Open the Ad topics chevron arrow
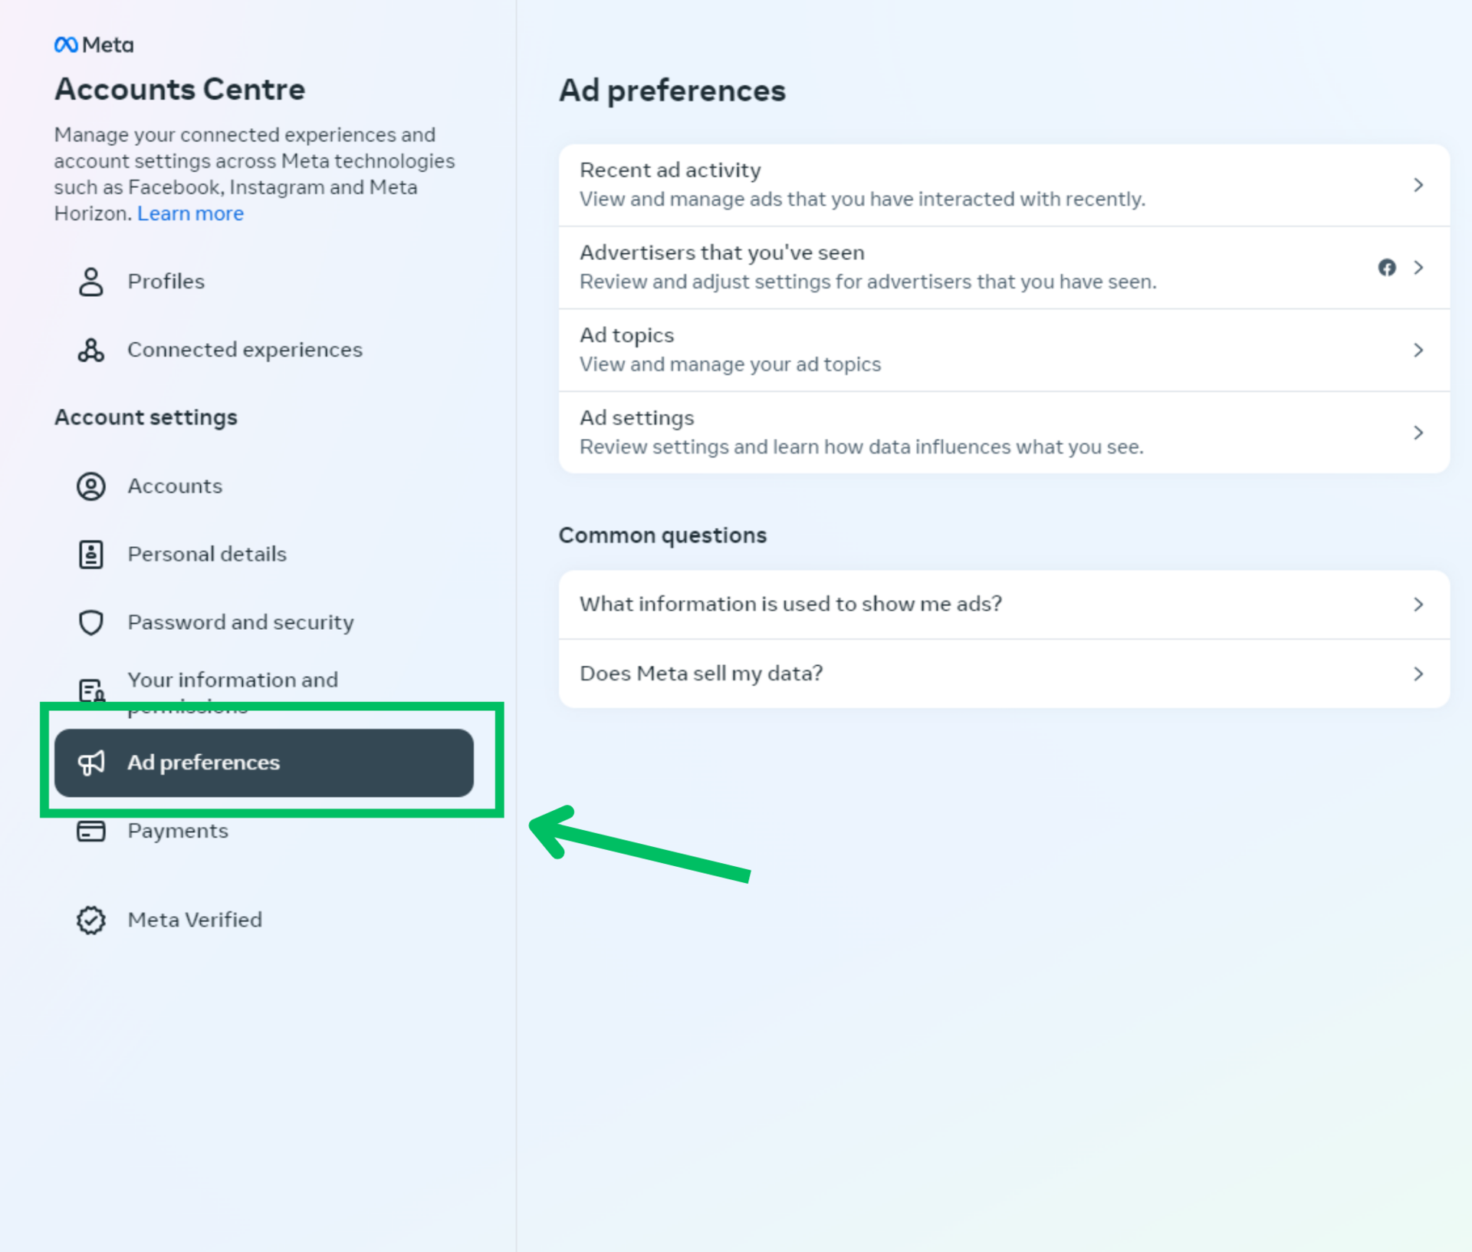 (x=1418, y=350)
